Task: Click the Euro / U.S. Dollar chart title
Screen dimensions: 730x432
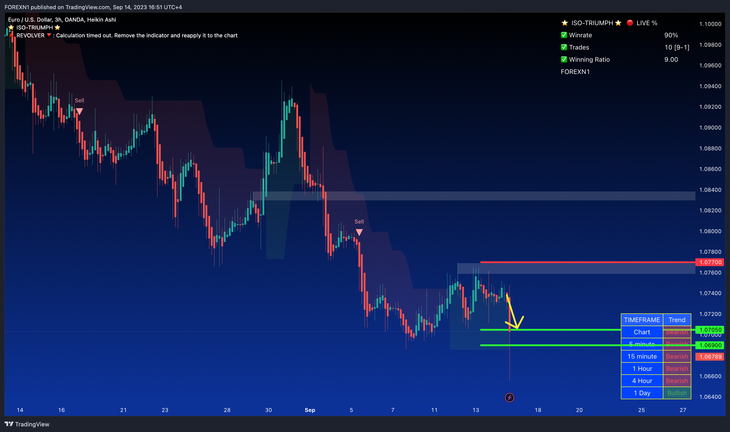Action: pyautogui.click(x=62, y=20)
